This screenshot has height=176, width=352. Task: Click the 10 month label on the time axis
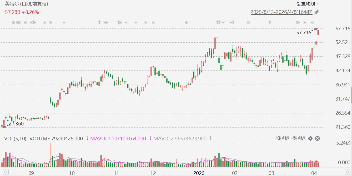click(x=72, y=173)
